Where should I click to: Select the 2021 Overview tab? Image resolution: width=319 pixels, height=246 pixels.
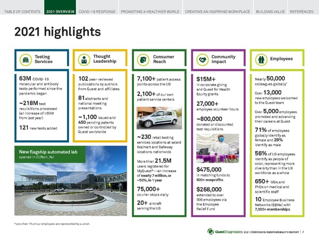pos(60,11)
